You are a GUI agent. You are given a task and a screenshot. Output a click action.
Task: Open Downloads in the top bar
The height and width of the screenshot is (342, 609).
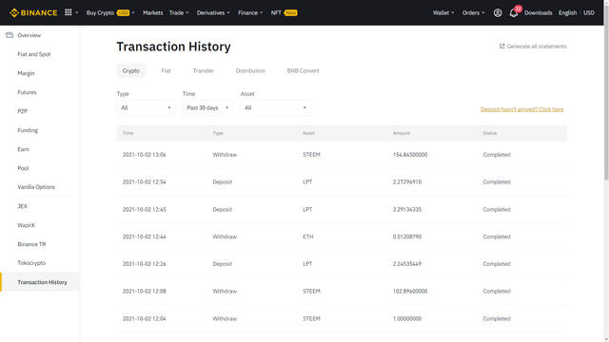click(538, 12)
